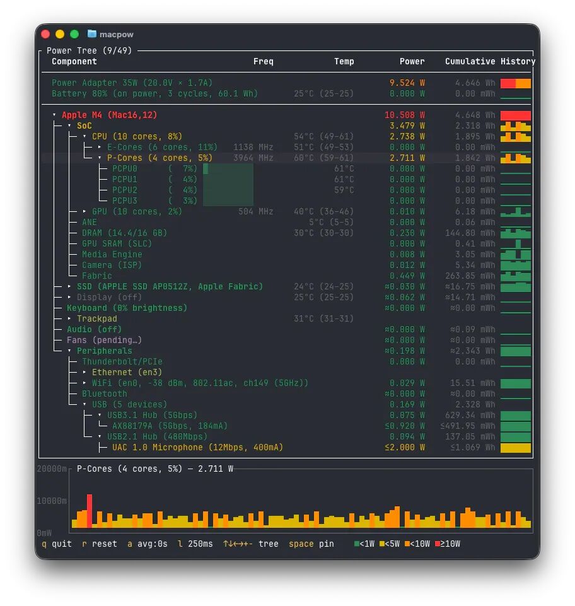The width and height of the screenshot is (575, 606).
Task: Click the 9.524 W power adapter value
Action: click(407, 83)
